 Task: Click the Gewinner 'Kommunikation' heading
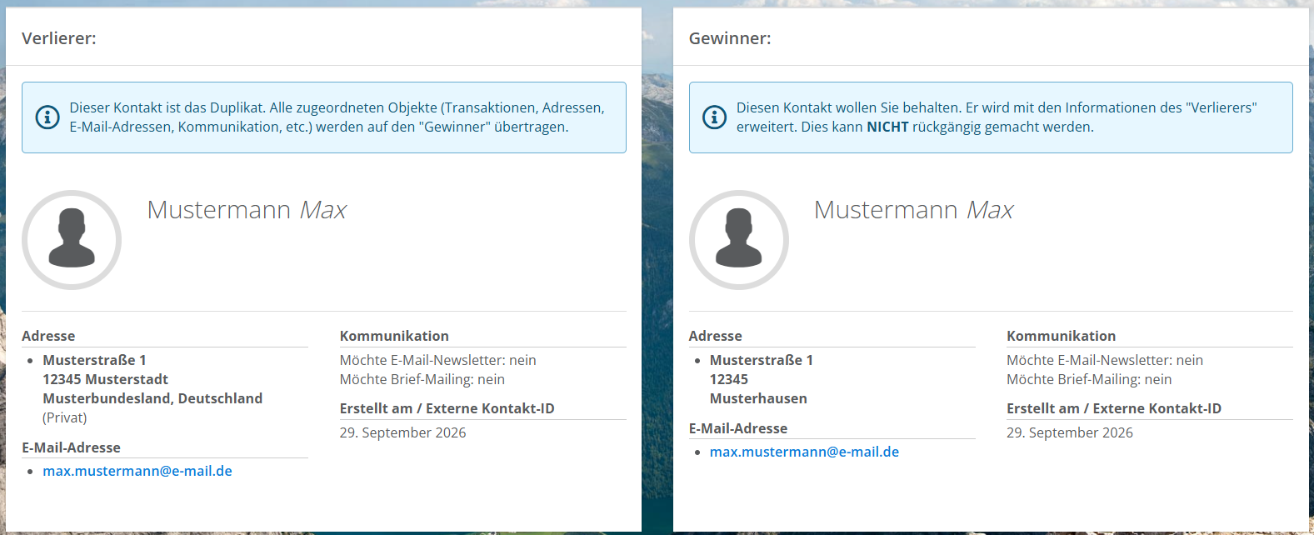click(x=1061, y=336)
